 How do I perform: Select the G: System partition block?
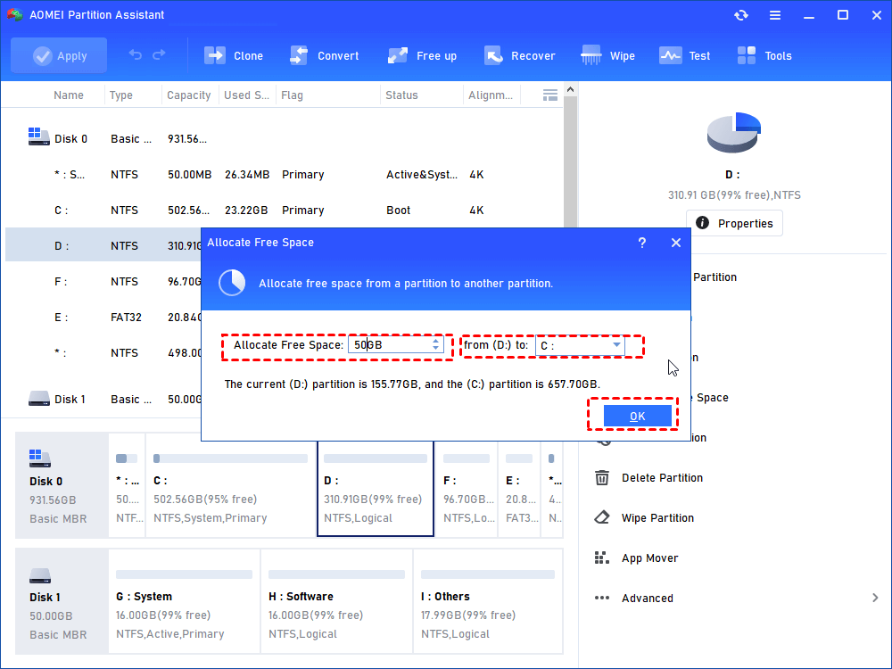tap(183, 596)
